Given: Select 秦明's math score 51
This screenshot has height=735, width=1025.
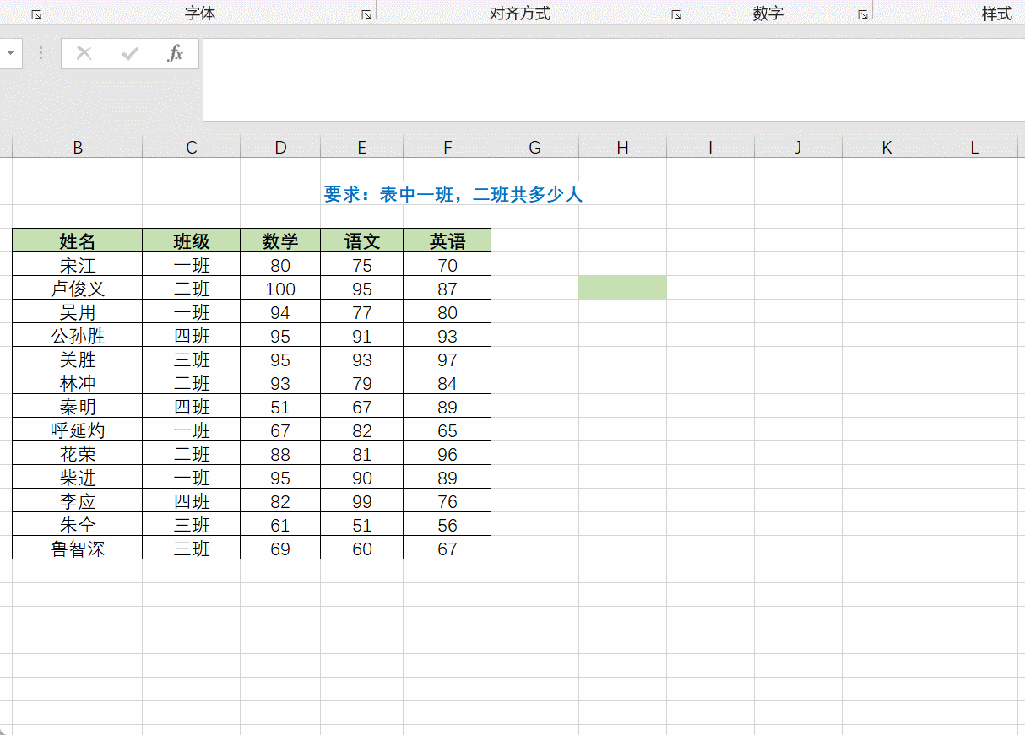Looking at the screenshot, I should [x=280, y=406].
